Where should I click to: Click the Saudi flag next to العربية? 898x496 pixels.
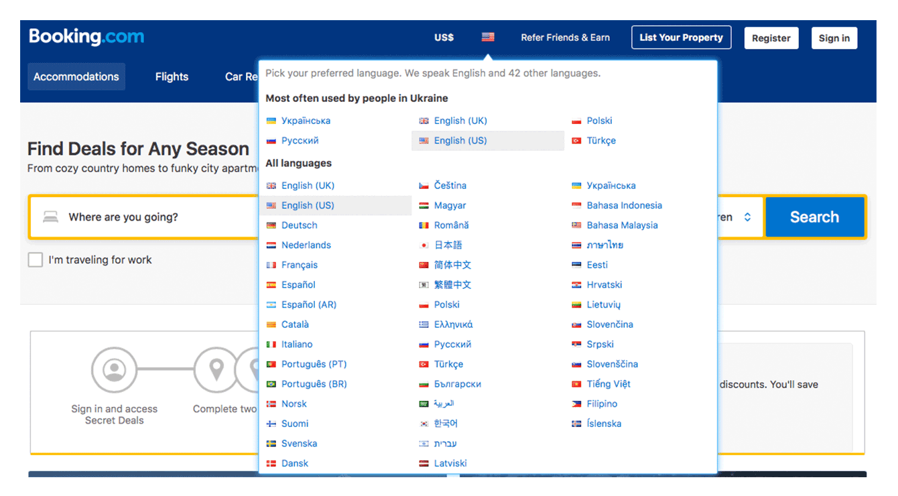(424, 404)
